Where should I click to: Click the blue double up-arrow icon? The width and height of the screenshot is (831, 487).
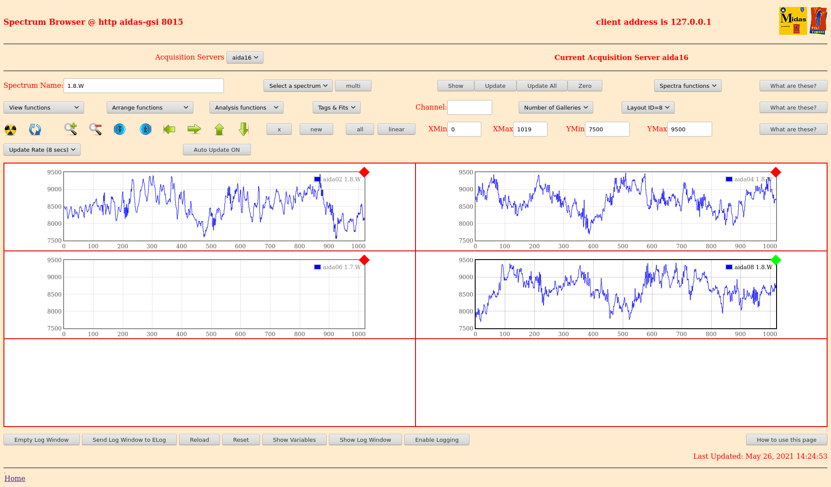(145, 129)
